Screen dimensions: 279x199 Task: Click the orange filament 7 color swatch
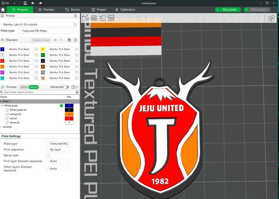2,67
